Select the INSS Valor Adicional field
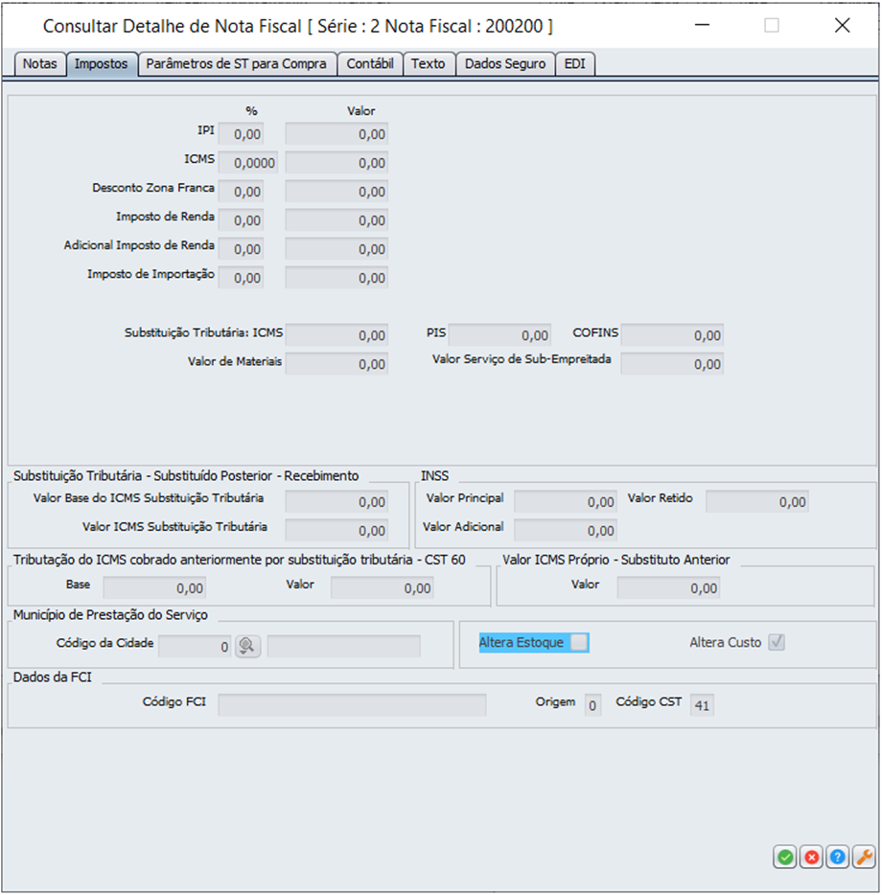Image resolution: width=882 pixels, height=895 pixels. tap(566, 530)
